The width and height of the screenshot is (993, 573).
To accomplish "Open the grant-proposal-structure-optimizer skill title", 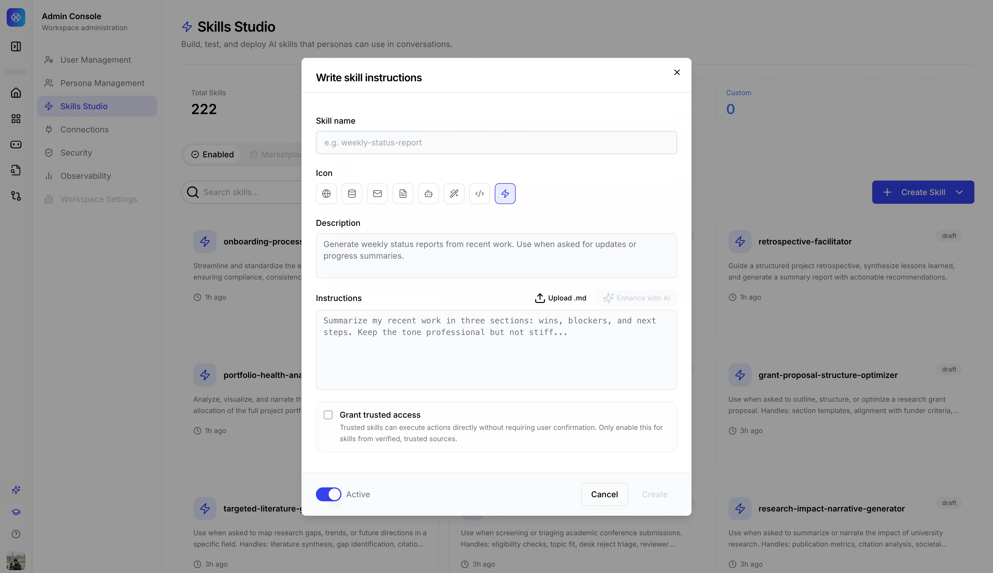I will [828, 375].
